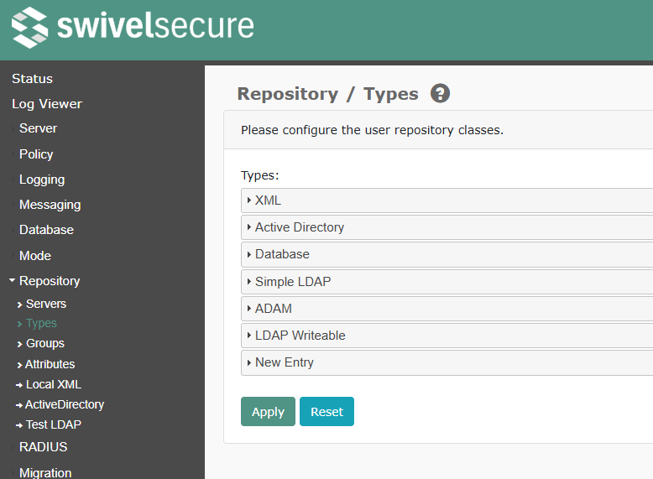Expand the Database type entry
The height and width of the screenshot is (479, 653).
coord(447,254)
